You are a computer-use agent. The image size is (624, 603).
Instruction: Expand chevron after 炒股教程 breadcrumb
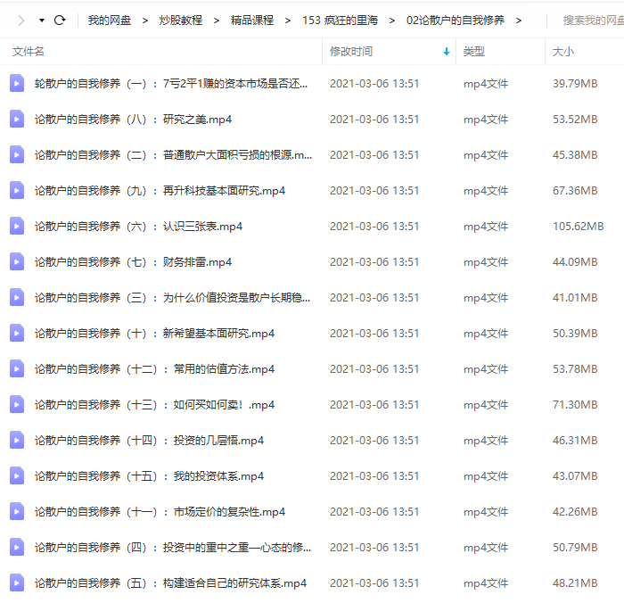[217, 21]
